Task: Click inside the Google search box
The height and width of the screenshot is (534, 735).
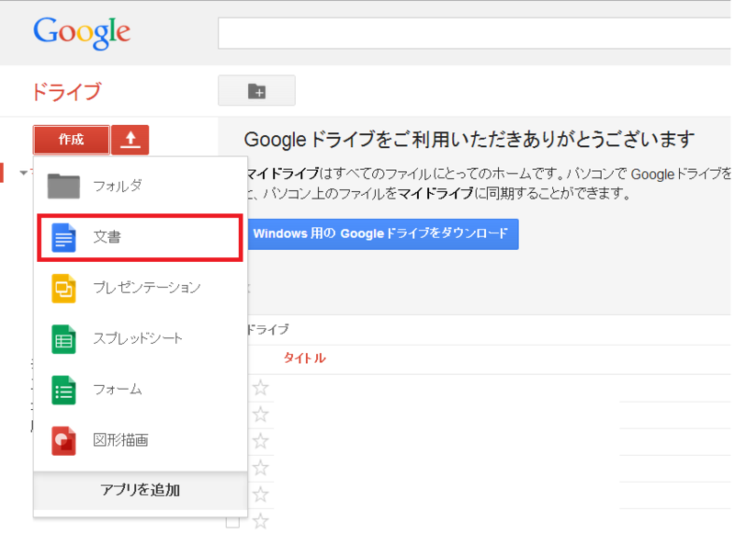Action: click(474, 33)
